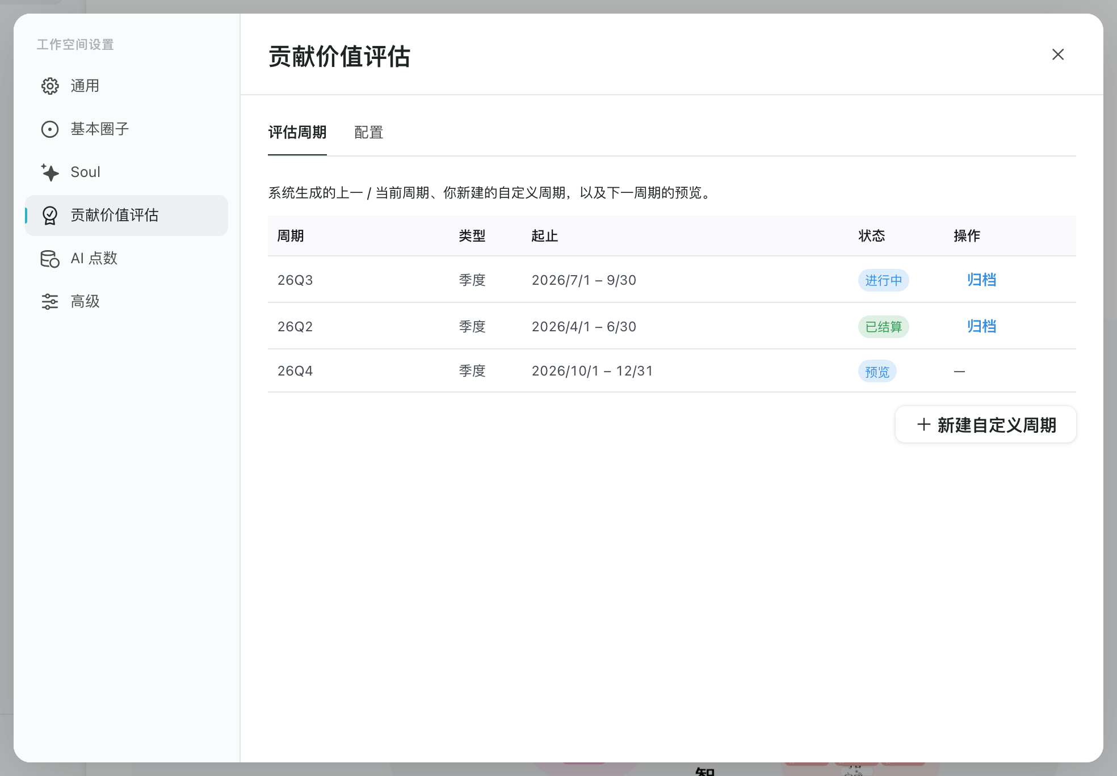Click the 周期 column header

point(291,236)
